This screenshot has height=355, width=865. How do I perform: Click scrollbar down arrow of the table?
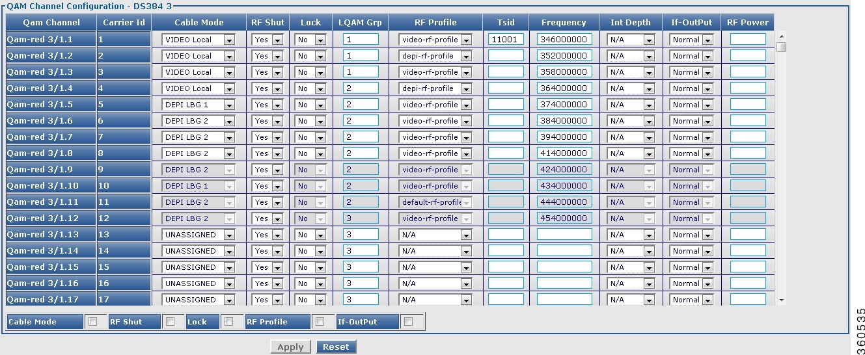coord(782,300)
